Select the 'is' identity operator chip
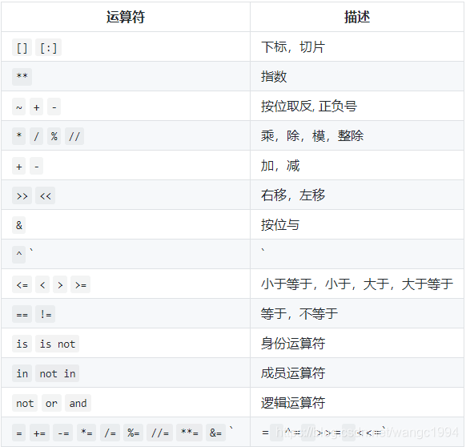The image size is (466, 447). coord(22,344)
